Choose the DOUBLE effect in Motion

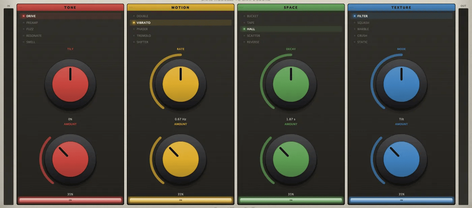181,16
